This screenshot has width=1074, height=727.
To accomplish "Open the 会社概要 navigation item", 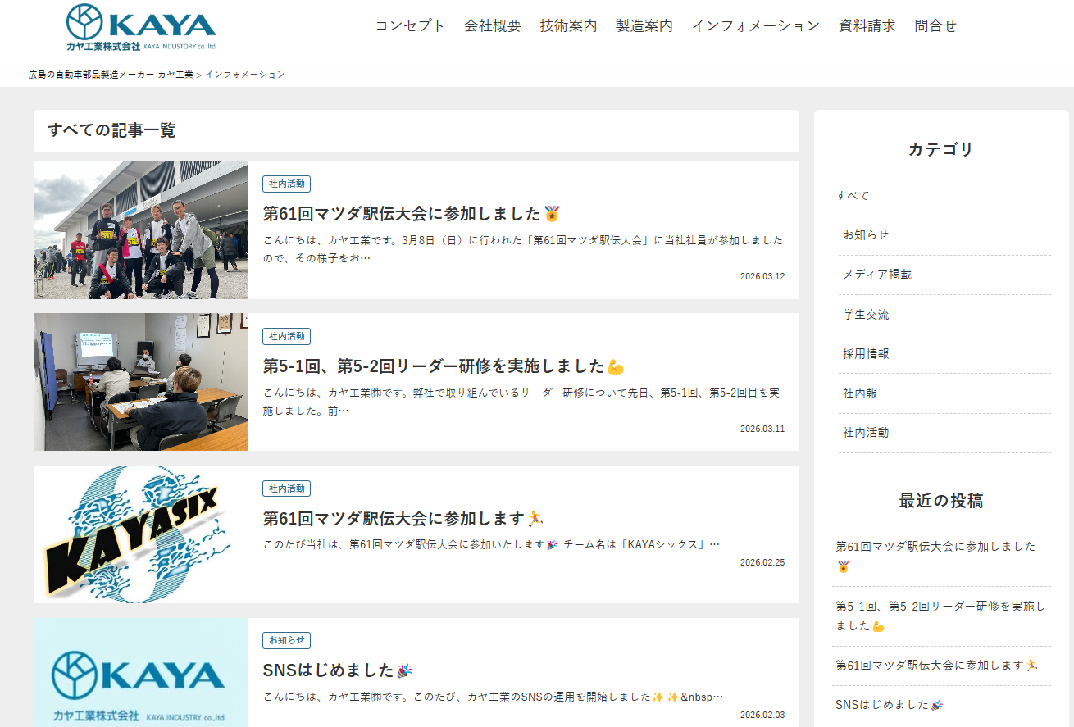I will [x=492, y=25].
